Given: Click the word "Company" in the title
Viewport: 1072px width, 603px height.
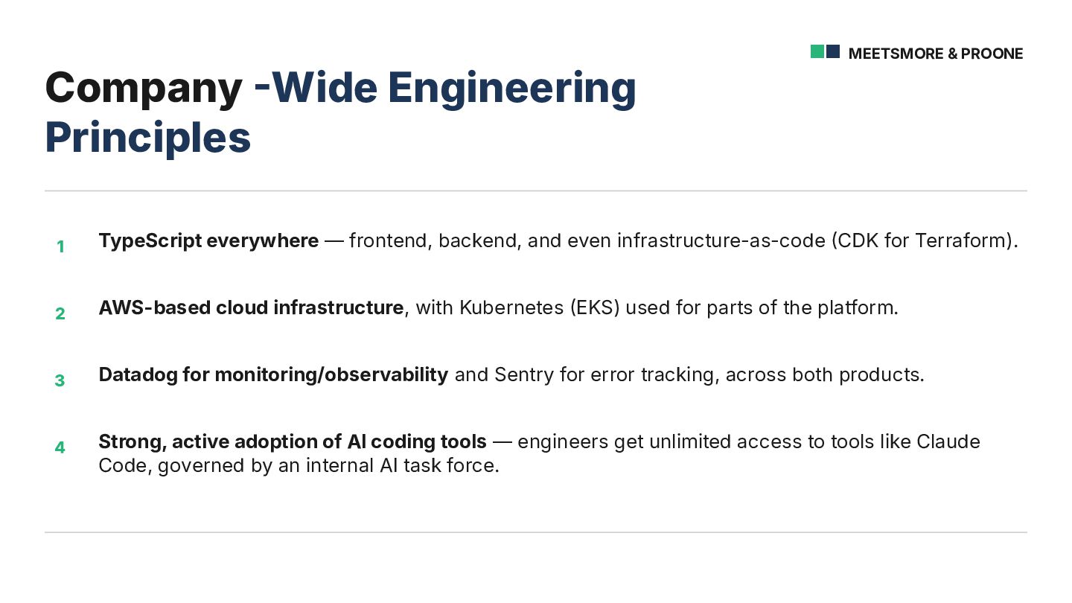Looking at the screenshot, I should click(x=144, y=88).
